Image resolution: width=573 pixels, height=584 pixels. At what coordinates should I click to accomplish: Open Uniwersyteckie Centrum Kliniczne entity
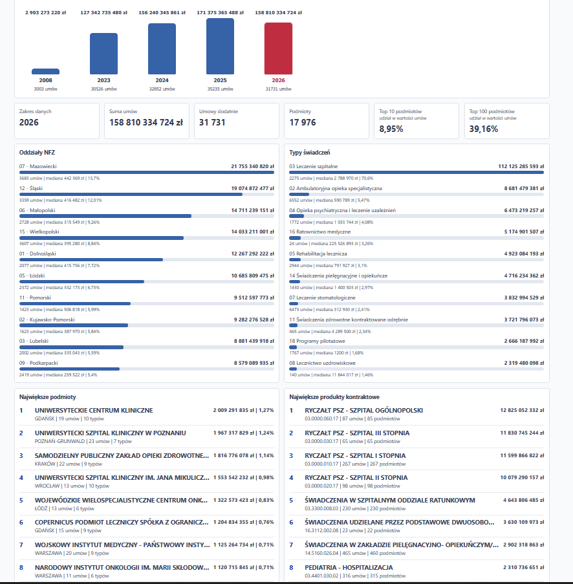146,414
